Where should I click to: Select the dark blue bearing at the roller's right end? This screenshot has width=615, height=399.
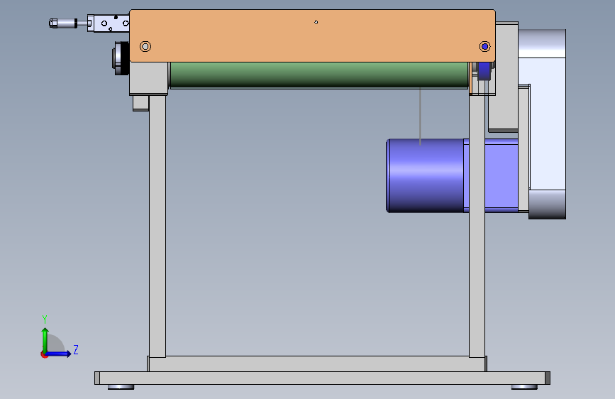point(484,71)
